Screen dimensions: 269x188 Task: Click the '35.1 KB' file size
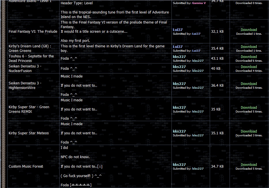(x=217, y=133)
